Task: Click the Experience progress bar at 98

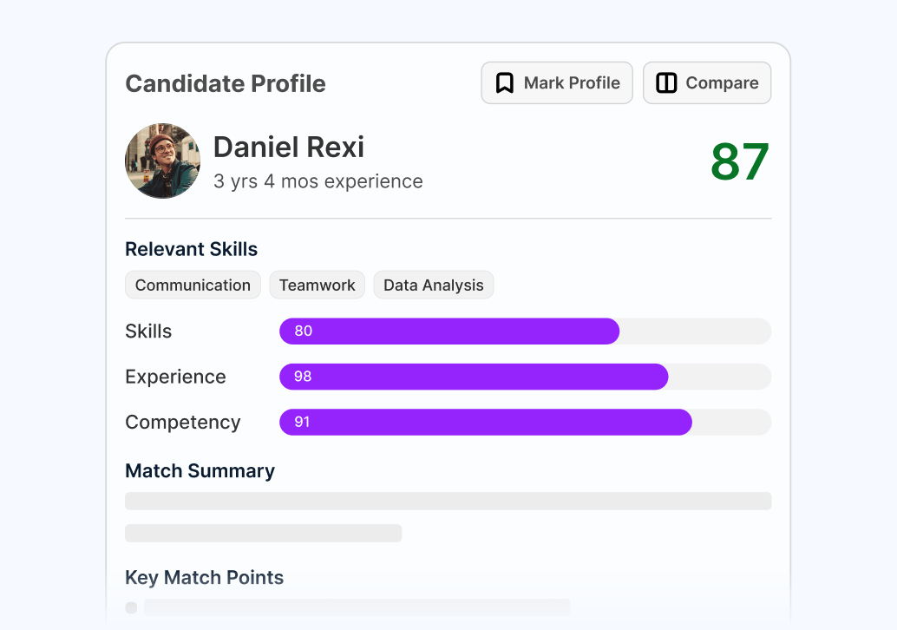Action: [x=525, y=377]
